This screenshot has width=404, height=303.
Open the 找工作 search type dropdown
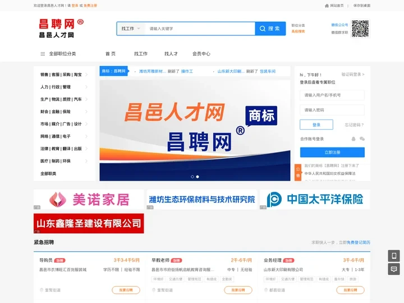[x=131, y=29]
